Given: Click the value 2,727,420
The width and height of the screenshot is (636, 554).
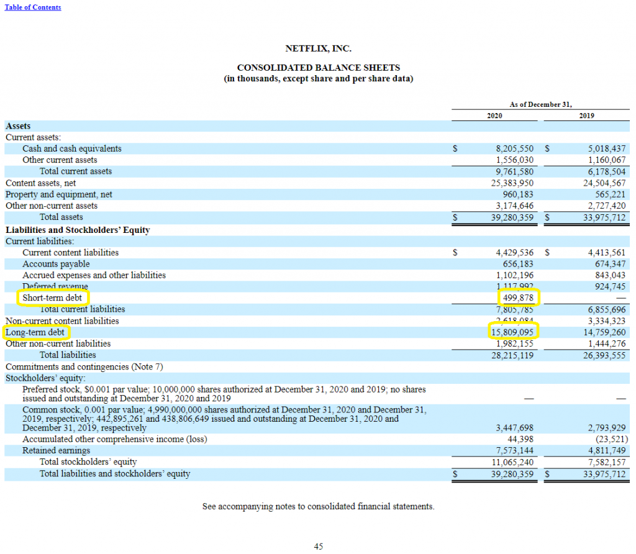Looking at the screenshot, I should (607, 206).
